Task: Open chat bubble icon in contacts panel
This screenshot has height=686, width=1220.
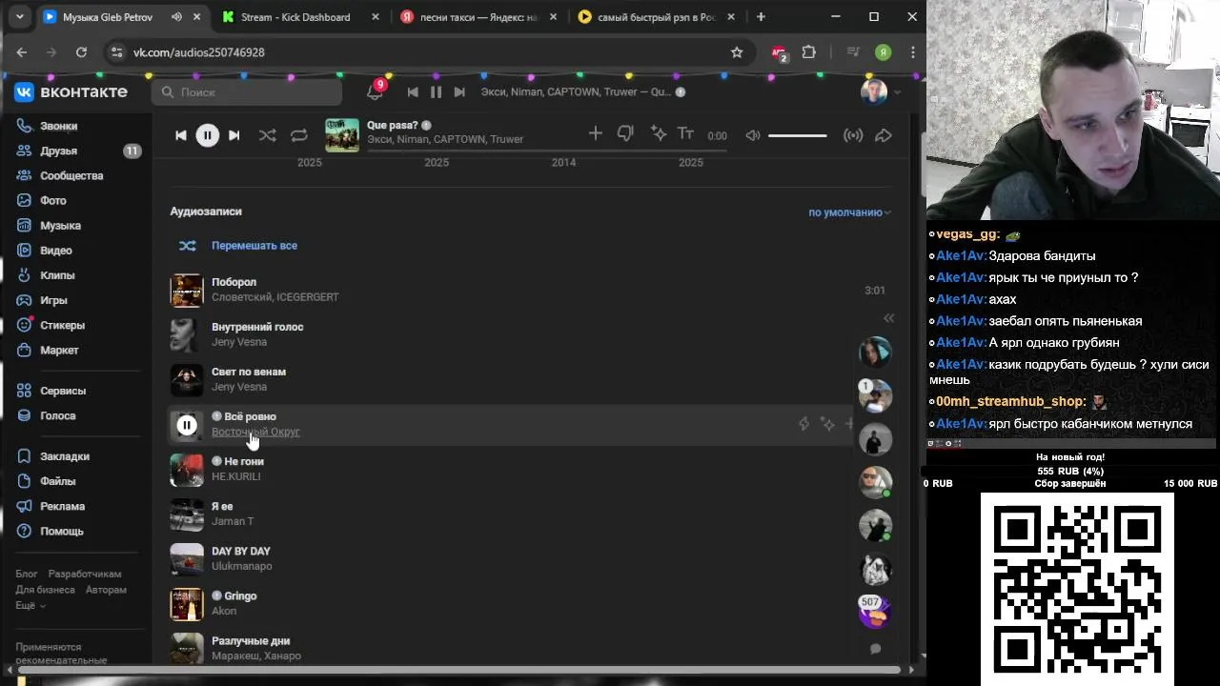Action: pyautogui.click(x=875, y=648)
